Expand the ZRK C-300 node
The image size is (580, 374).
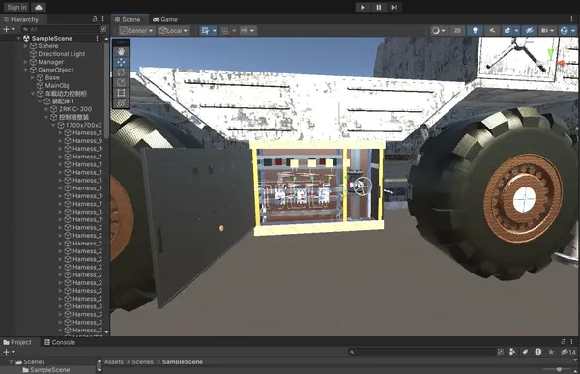click(x=46, y=109)
